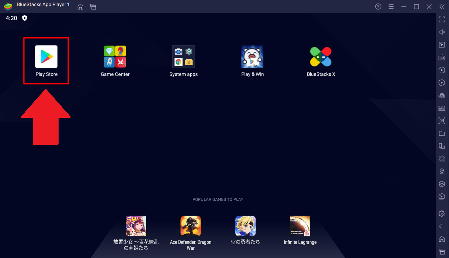Launch Game Center
This screenshot has width=449, height=258.
coord(115,57)
